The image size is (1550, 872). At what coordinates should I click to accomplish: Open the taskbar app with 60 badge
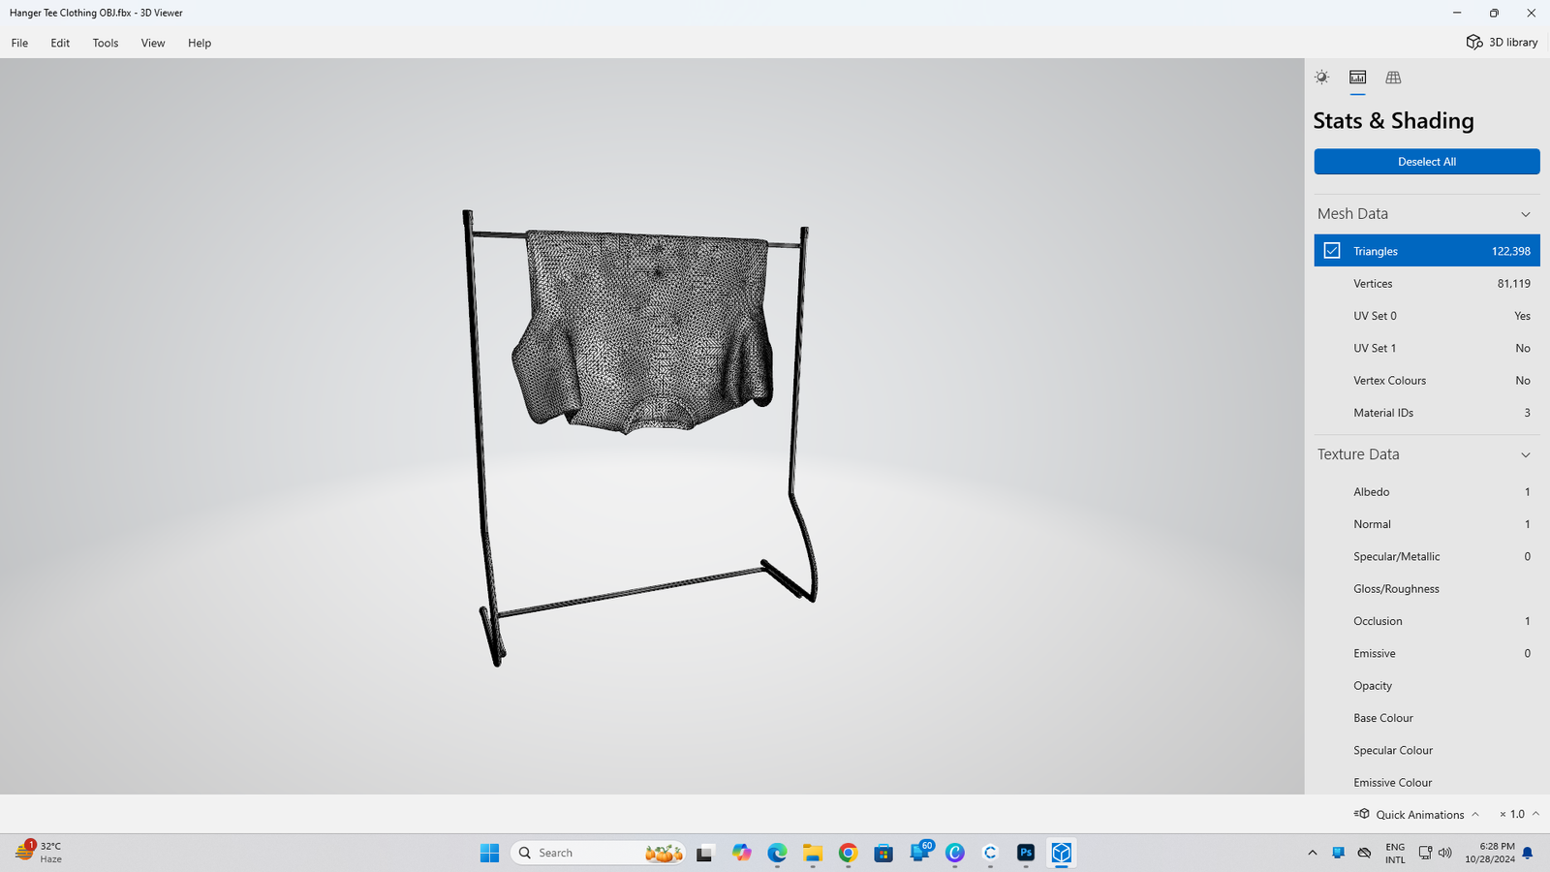coord(920,852)
